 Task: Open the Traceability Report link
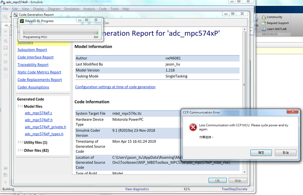pos(33,65)
